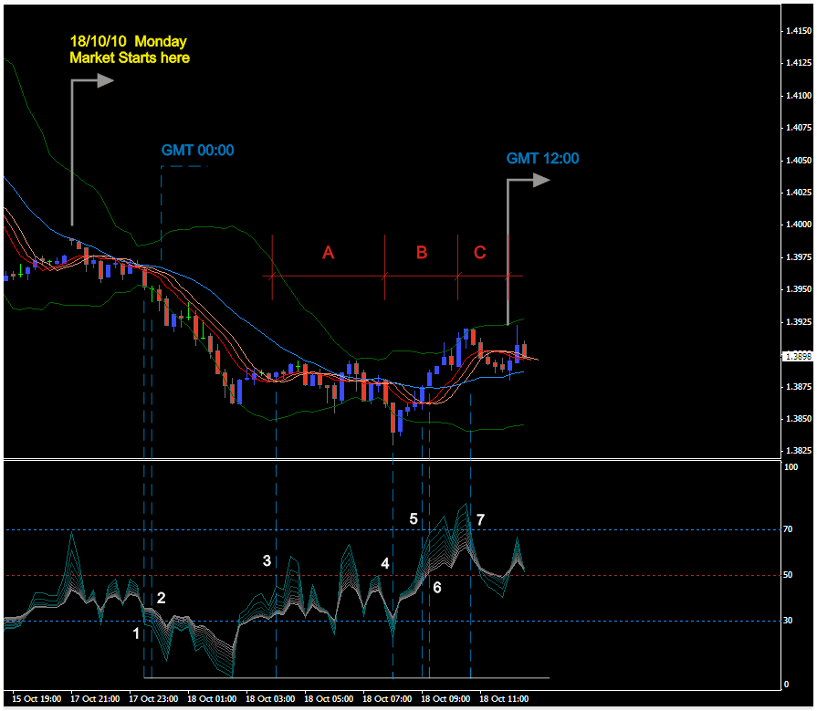The image size is (817, 711).
Task: Click marker number 4 in the indicator panel
Action: click(x=385, y=564)
